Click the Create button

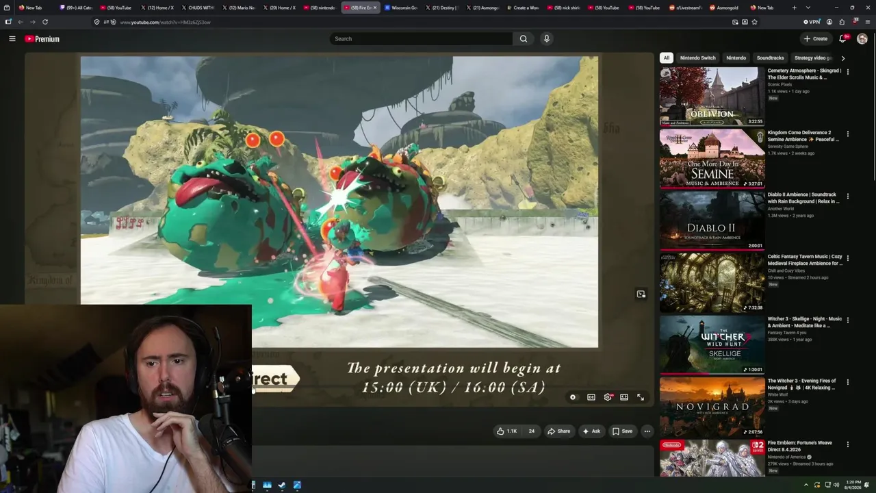pyautogui.click(x=816, y=39)
